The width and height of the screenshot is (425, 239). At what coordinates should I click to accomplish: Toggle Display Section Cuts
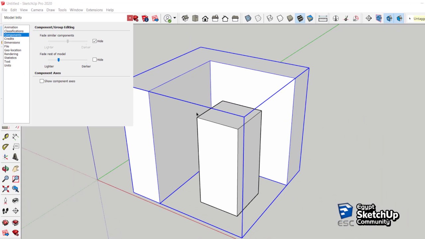pos(389,19)
